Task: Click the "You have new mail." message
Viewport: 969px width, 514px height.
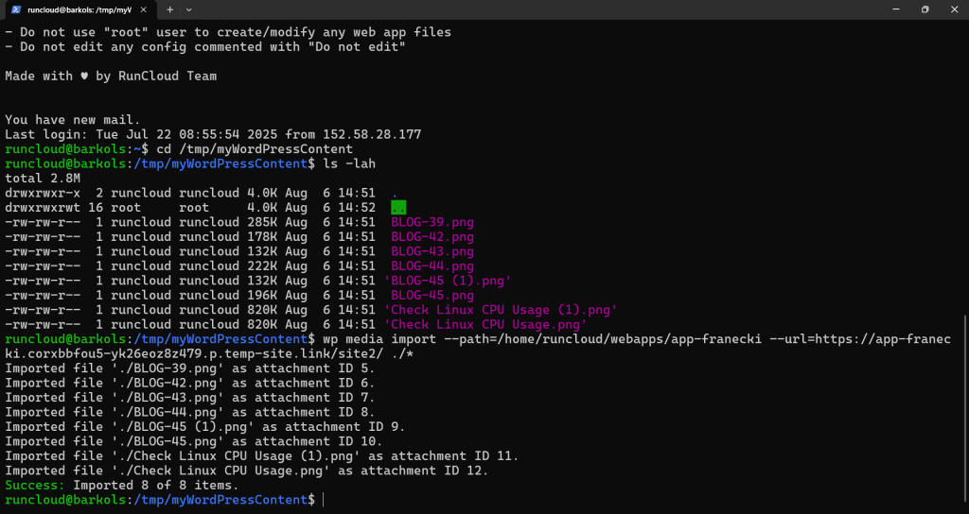Action: pos(73,120)
